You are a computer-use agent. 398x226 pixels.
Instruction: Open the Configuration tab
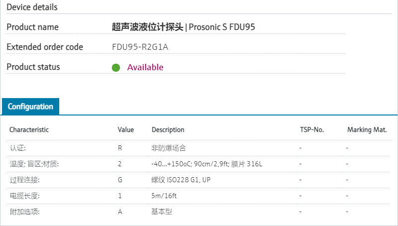(30, 107)
